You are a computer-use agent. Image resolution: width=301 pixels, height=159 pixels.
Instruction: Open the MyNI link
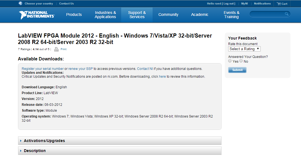[244, 3]
